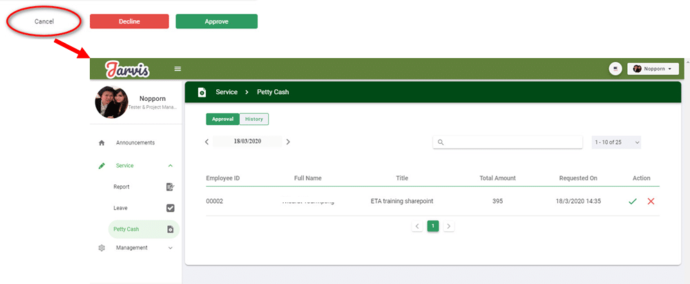Click the green Approve button
The image size is (690, 284).
(216, 21)
